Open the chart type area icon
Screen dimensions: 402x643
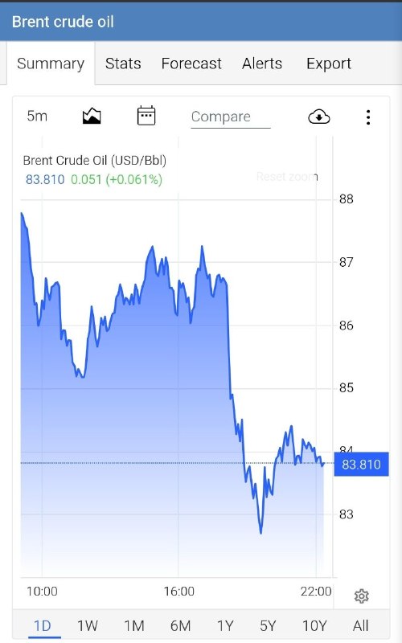point(92,117)
